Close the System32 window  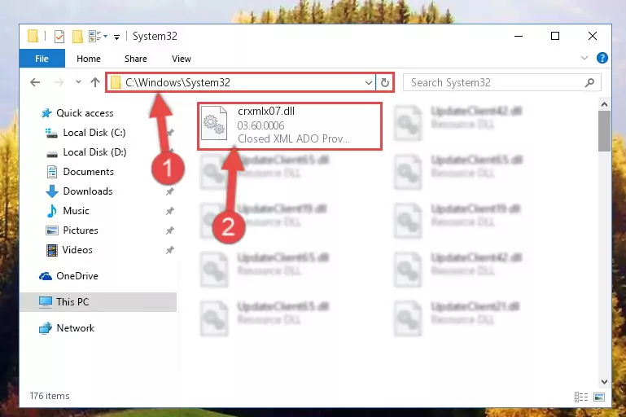tap(593, 37)
